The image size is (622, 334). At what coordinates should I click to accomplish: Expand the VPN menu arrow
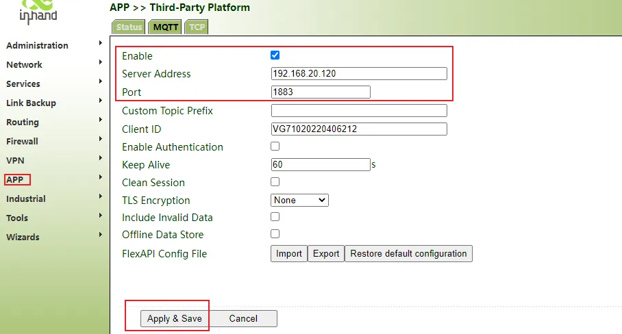pos(101,157)
